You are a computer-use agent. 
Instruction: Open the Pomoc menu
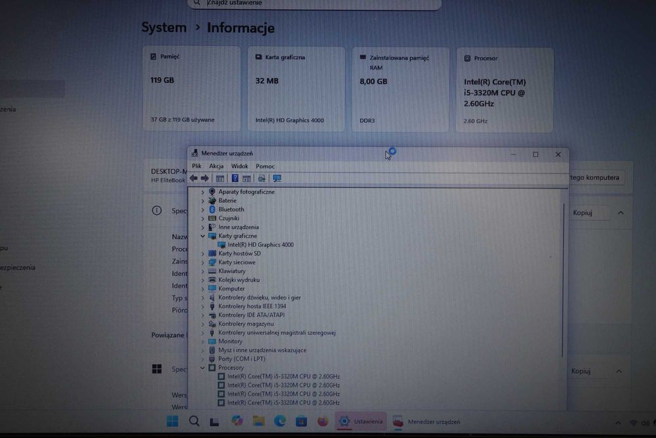tap(265, 166)
